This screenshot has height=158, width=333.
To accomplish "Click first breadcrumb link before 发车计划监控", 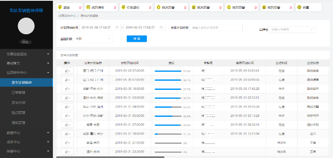I will tap(67, 16).
